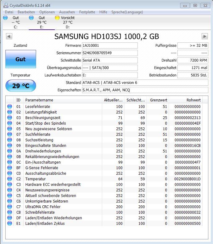Image resolution: width=213 pixels, height=244 pixels.
Task: Click the Eigenschaften field
Action: [x=145, y=90]
